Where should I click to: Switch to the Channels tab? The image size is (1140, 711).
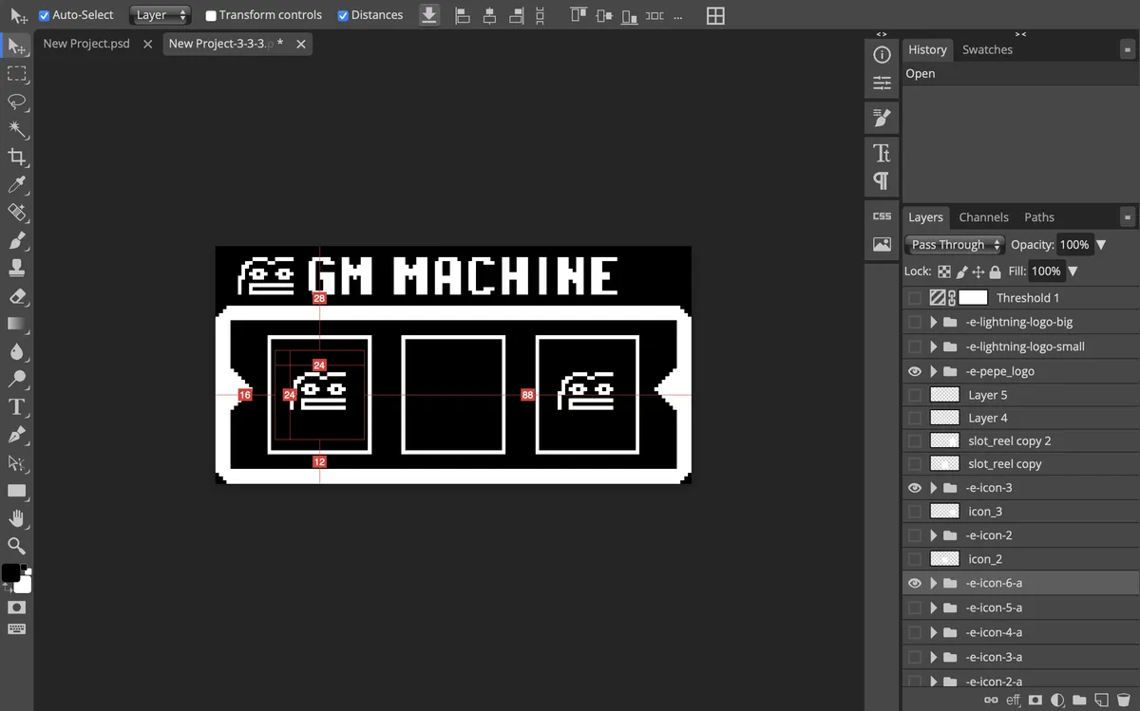point(983,217)
